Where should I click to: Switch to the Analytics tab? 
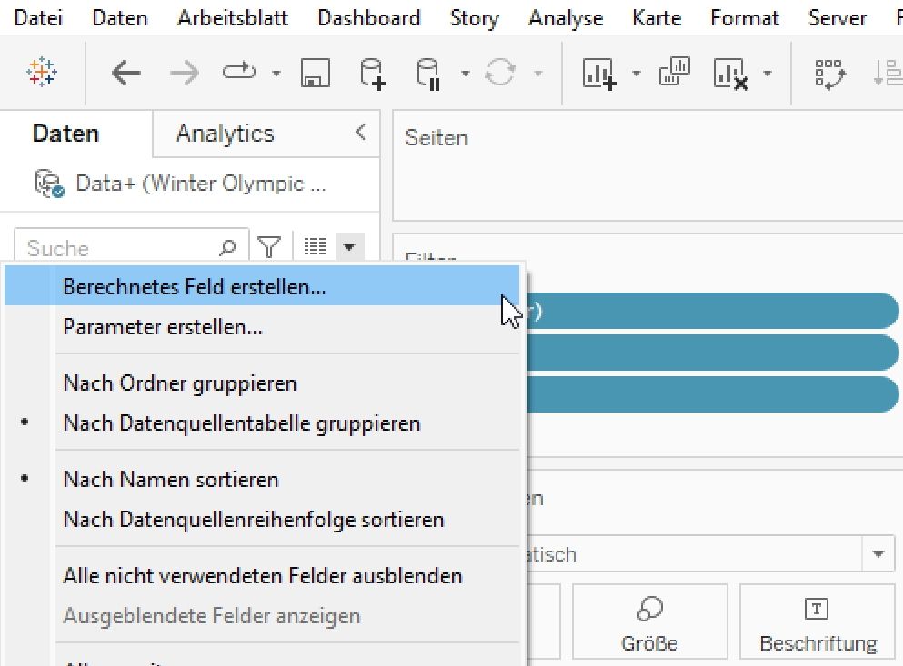(225, 134)
